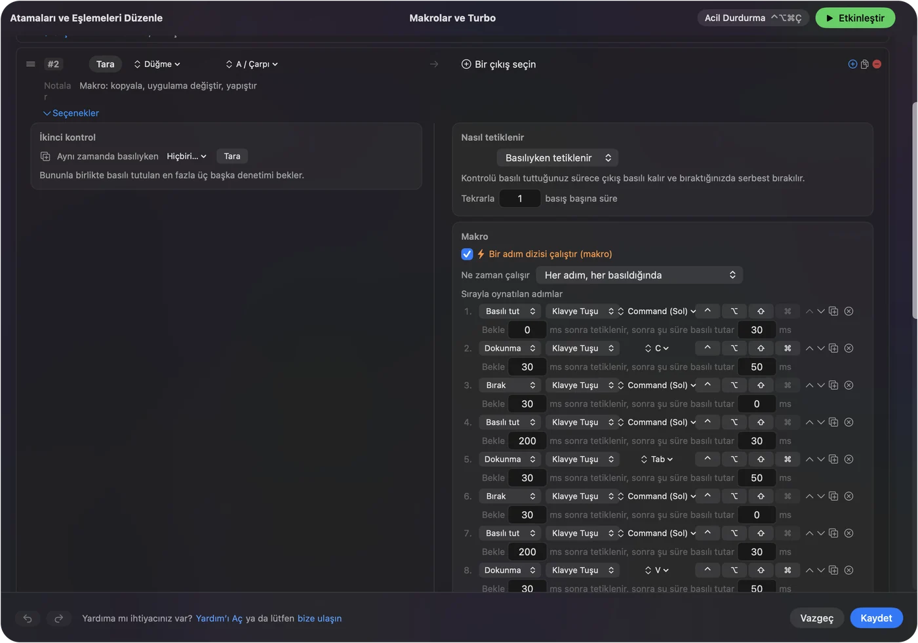Click the drag handle of mapping #2

point(30,64)
